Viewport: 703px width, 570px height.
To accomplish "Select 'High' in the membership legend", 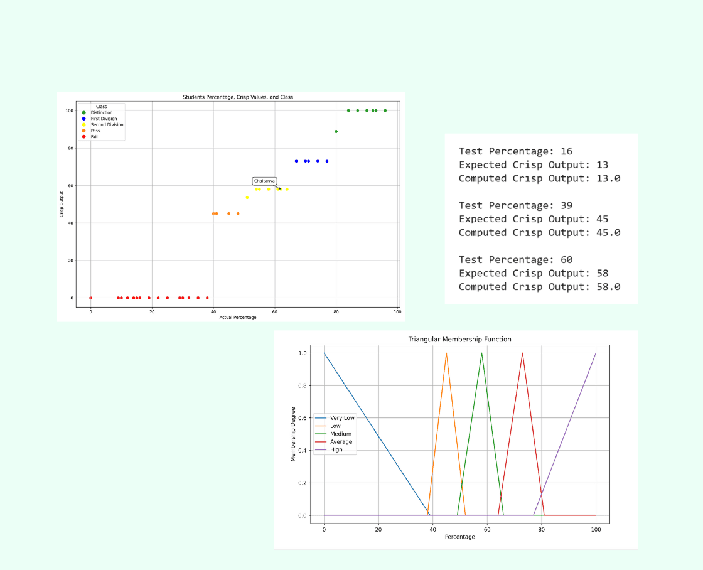I will (x=336, y=449).
